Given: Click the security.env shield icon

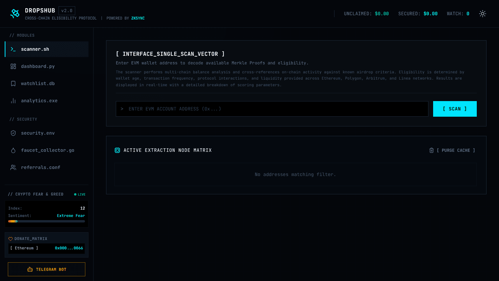Looking at the screenshot, I should click(13, 133).
